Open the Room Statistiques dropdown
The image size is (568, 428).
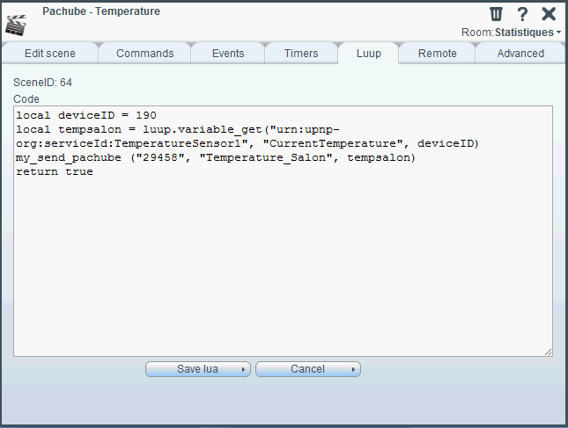pyautogui.click(x=527, y=33)
